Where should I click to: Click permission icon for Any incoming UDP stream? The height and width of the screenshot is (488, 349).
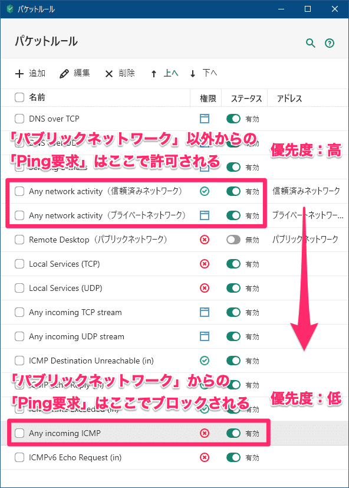(x=205, y=336)
